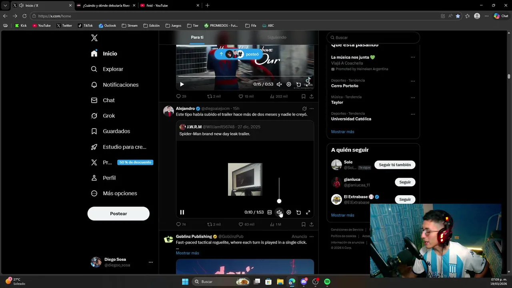This screenshot has height=288, width=512.
Task: Pause the leak trailer video
Action: (x=182, y=212)
